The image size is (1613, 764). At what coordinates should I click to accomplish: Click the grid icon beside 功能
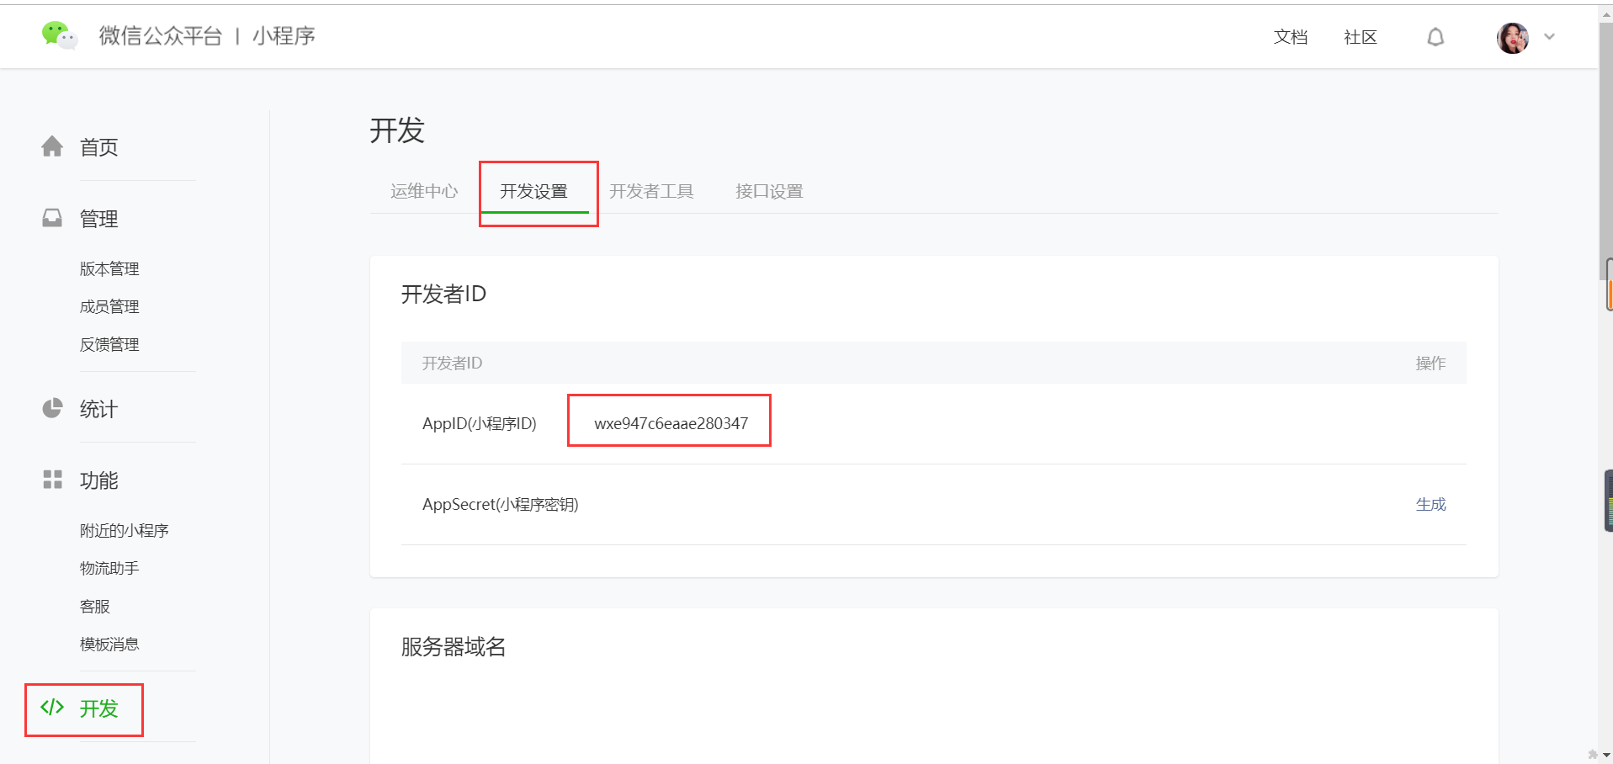(x=52, y=480)
